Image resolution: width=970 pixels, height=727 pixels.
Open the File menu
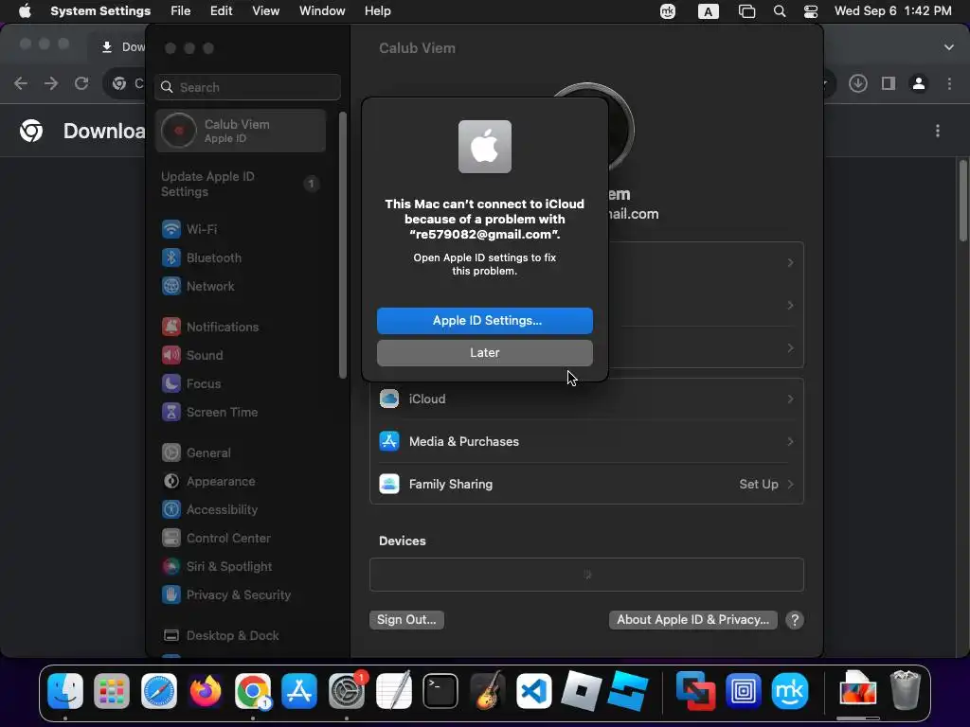pos(181,11)
